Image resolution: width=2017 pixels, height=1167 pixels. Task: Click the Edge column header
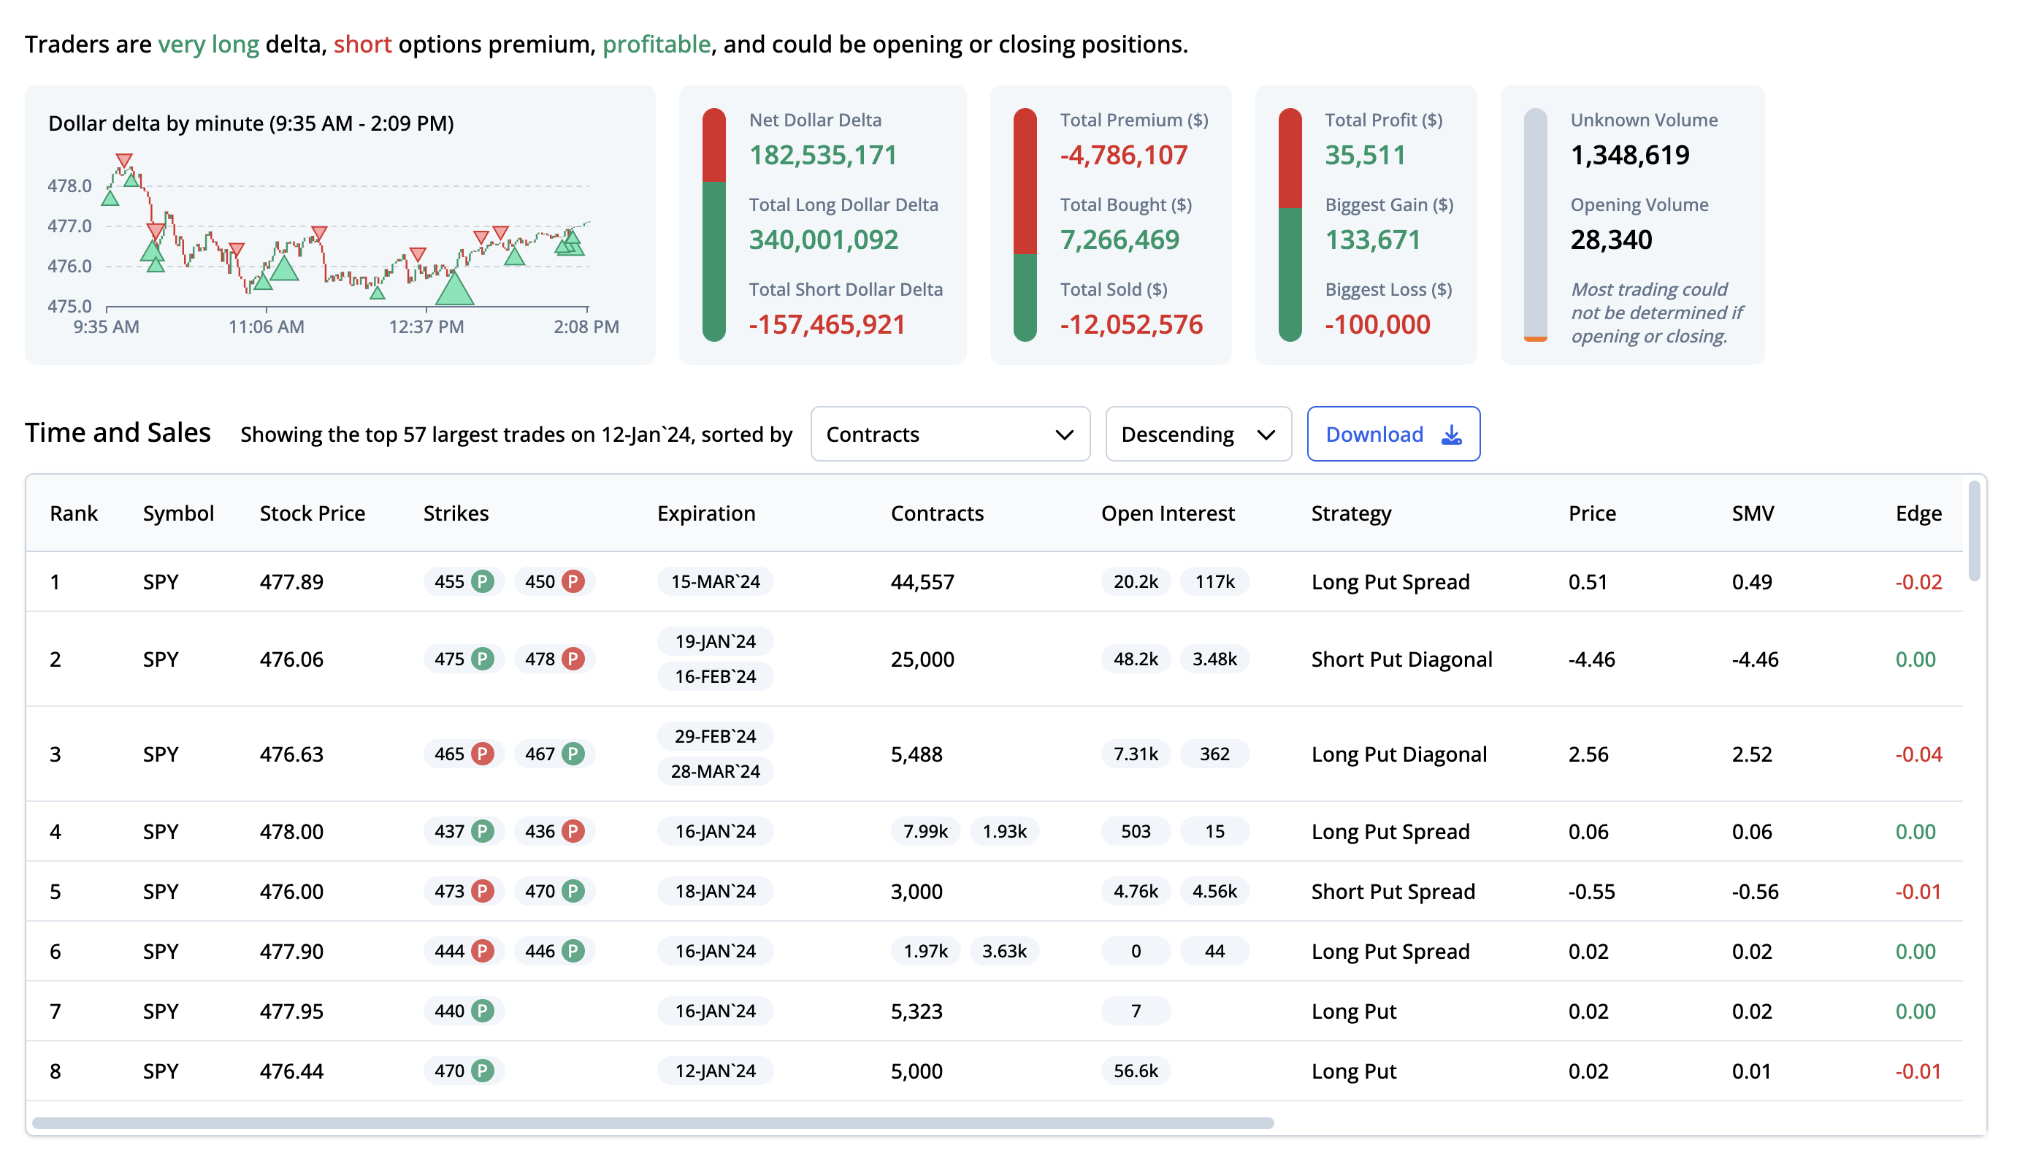click(x=1918, y=513)
